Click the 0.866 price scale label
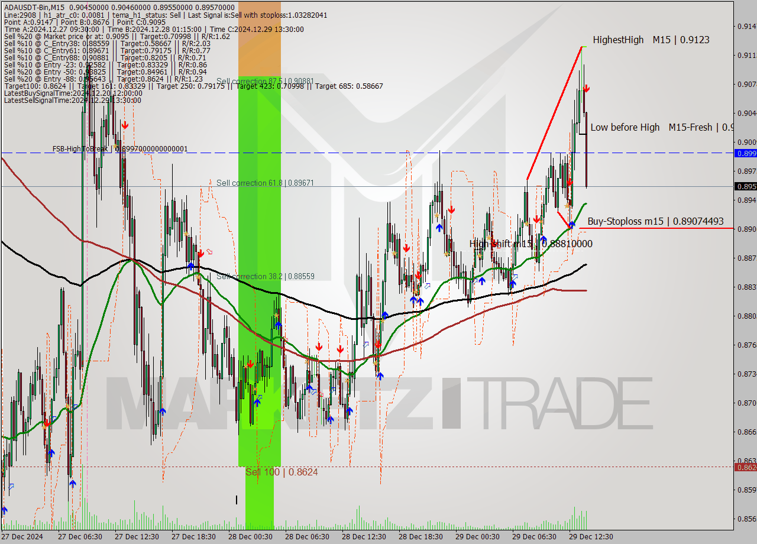The height and width of the screenshot is (544, 757). pyautogui.click(x=746, y=432)
